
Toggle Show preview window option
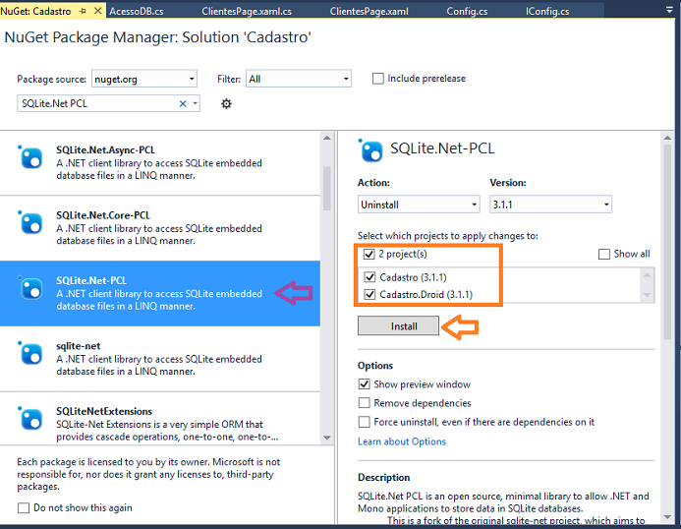364,384
